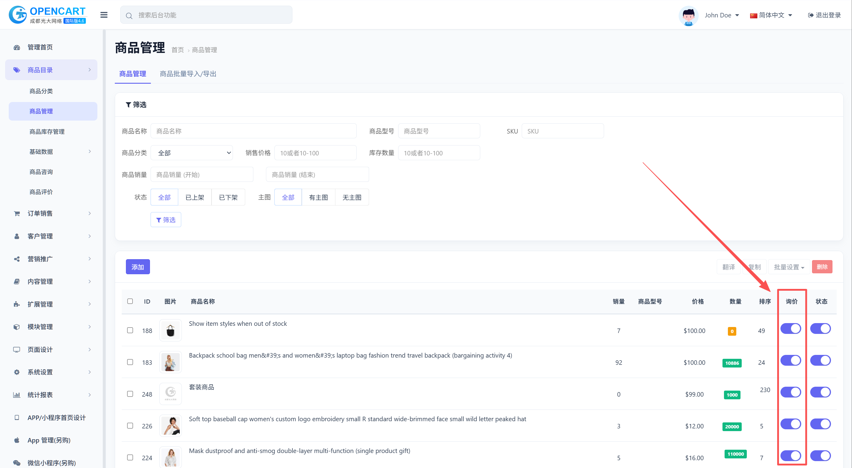Click the book icon beside 内容管理
Image resolution: width=852 pixels, height=468 pixels.
tap(17, 281)
